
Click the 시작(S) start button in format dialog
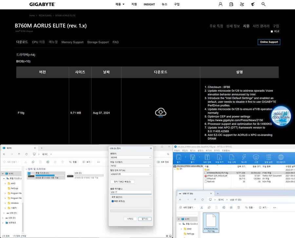[130, 219]
